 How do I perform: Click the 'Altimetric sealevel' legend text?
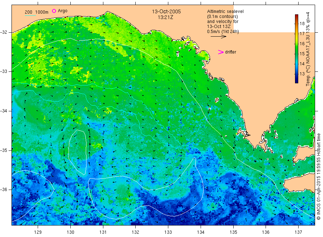coord(225,11)
